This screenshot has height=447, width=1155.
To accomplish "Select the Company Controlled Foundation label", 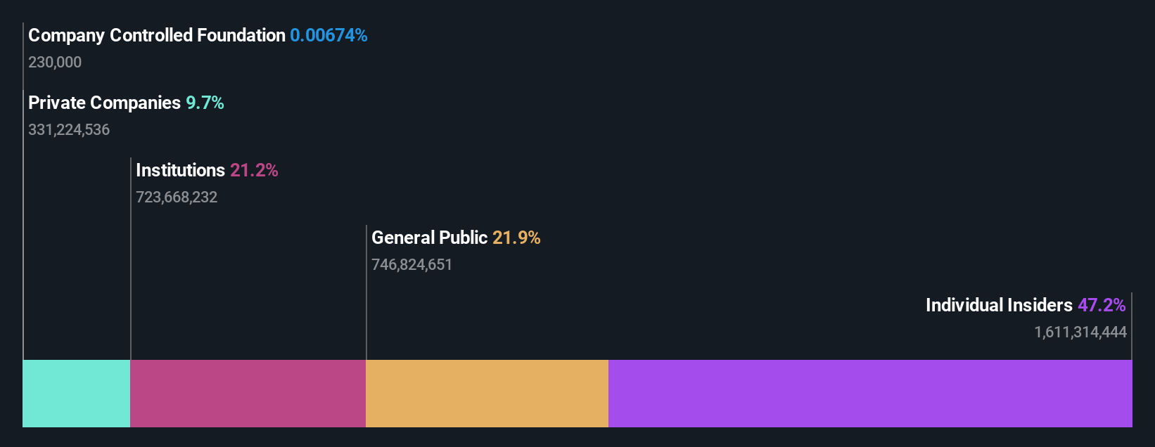I will coord(157,35).
